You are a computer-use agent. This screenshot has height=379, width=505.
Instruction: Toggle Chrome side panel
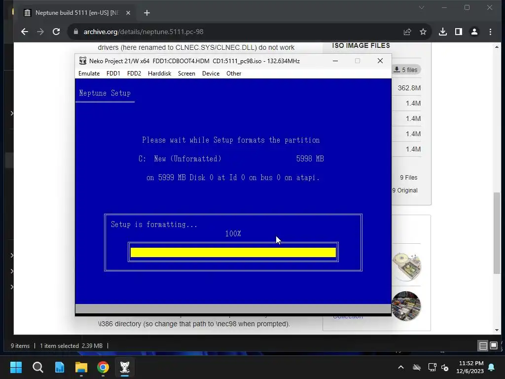pos(459,32)
